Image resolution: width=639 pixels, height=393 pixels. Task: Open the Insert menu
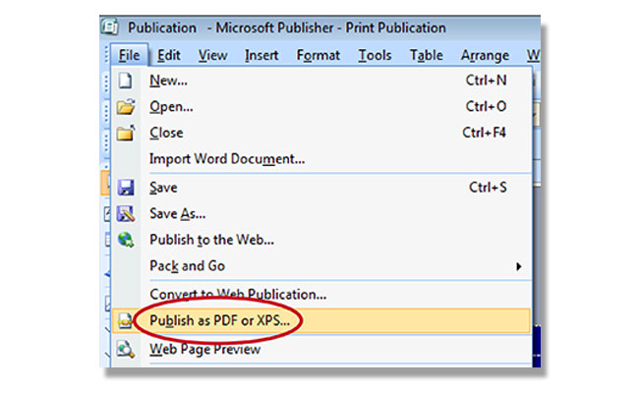[x=261, y=55]
